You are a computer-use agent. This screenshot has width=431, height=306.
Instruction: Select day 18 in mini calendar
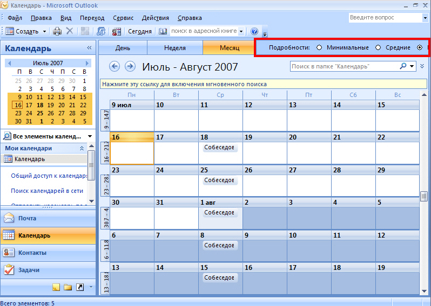tap(40, 105)
